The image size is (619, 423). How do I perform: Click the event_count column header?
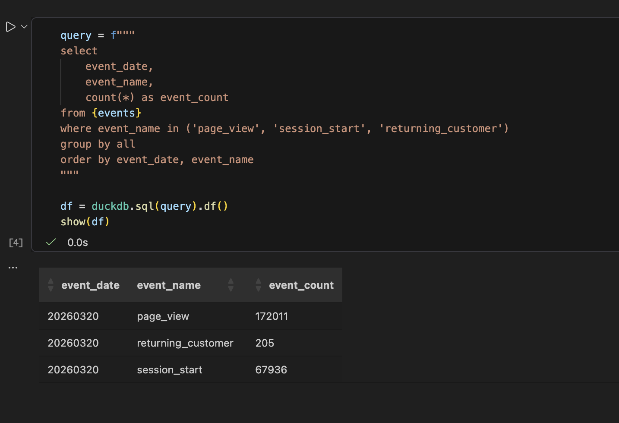click(301, 285)
